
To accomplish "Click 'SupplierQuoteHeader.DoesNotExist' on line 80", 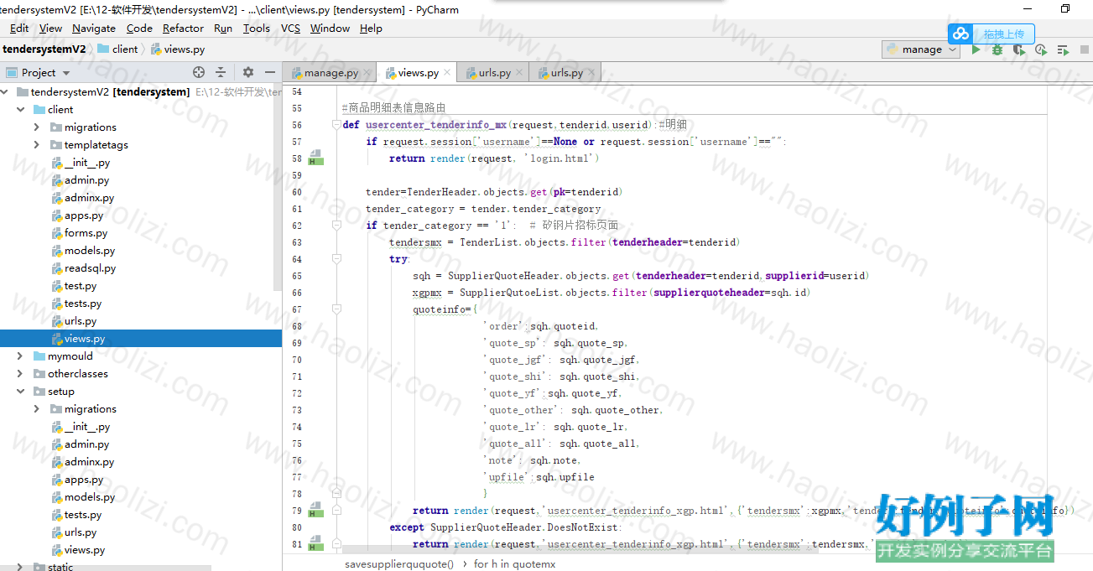I will (523, 527).
